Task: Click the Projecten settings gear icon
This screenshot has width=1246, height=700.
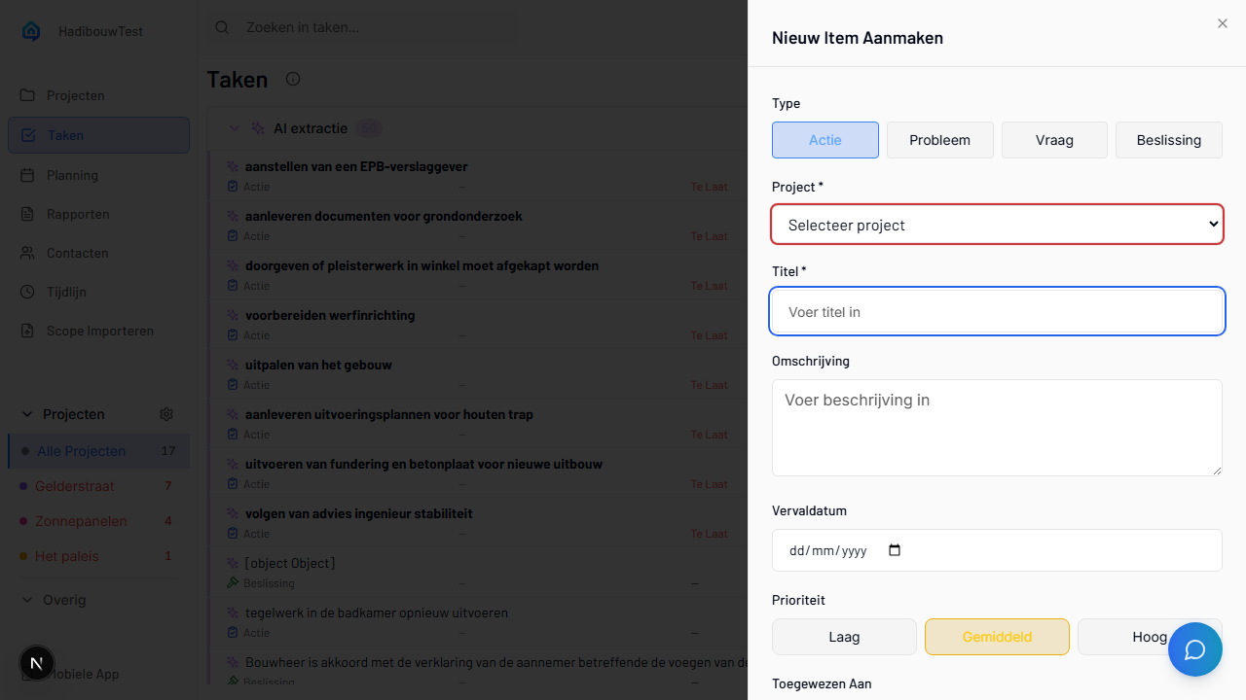Action: [x=166, y=414]
